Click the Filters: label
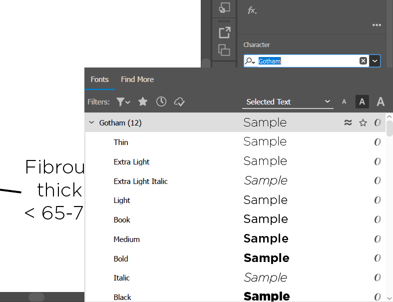Image resolution: width=393 pixels, height=302 pixels. click(x=98, y=102)
